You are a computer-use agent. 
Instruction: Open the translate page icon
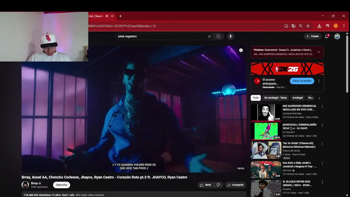pyautogui.click(x=293, y=26)
